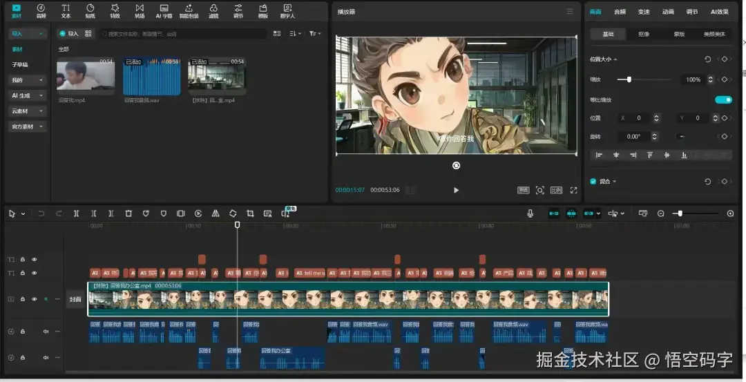The image size is (746, 382).
Task: Click the fullscreen icon in player panel
Action: 574,190
